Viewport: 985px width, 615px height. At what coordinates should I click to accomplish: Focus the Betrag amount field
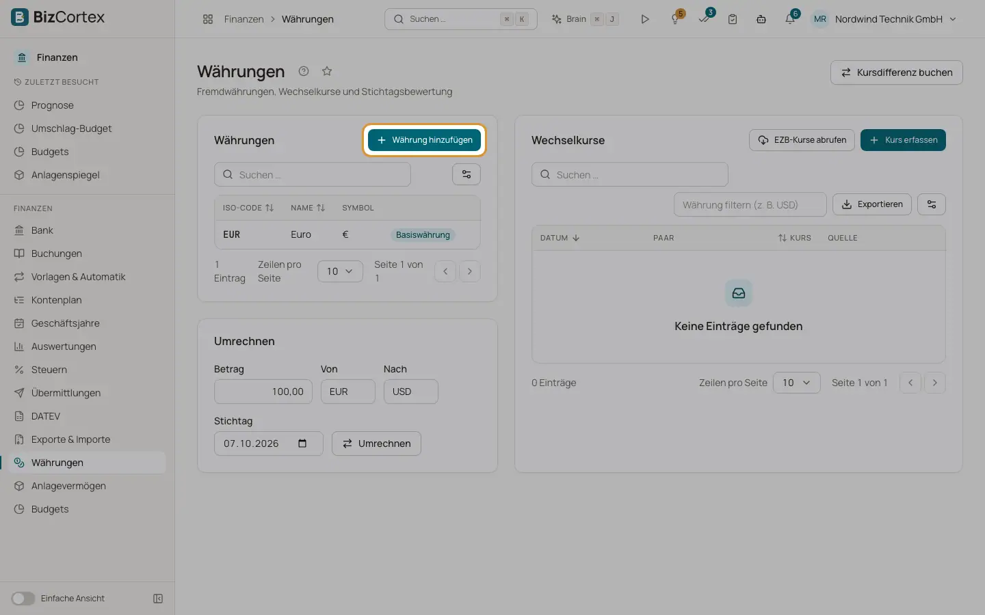coord(263,392)
